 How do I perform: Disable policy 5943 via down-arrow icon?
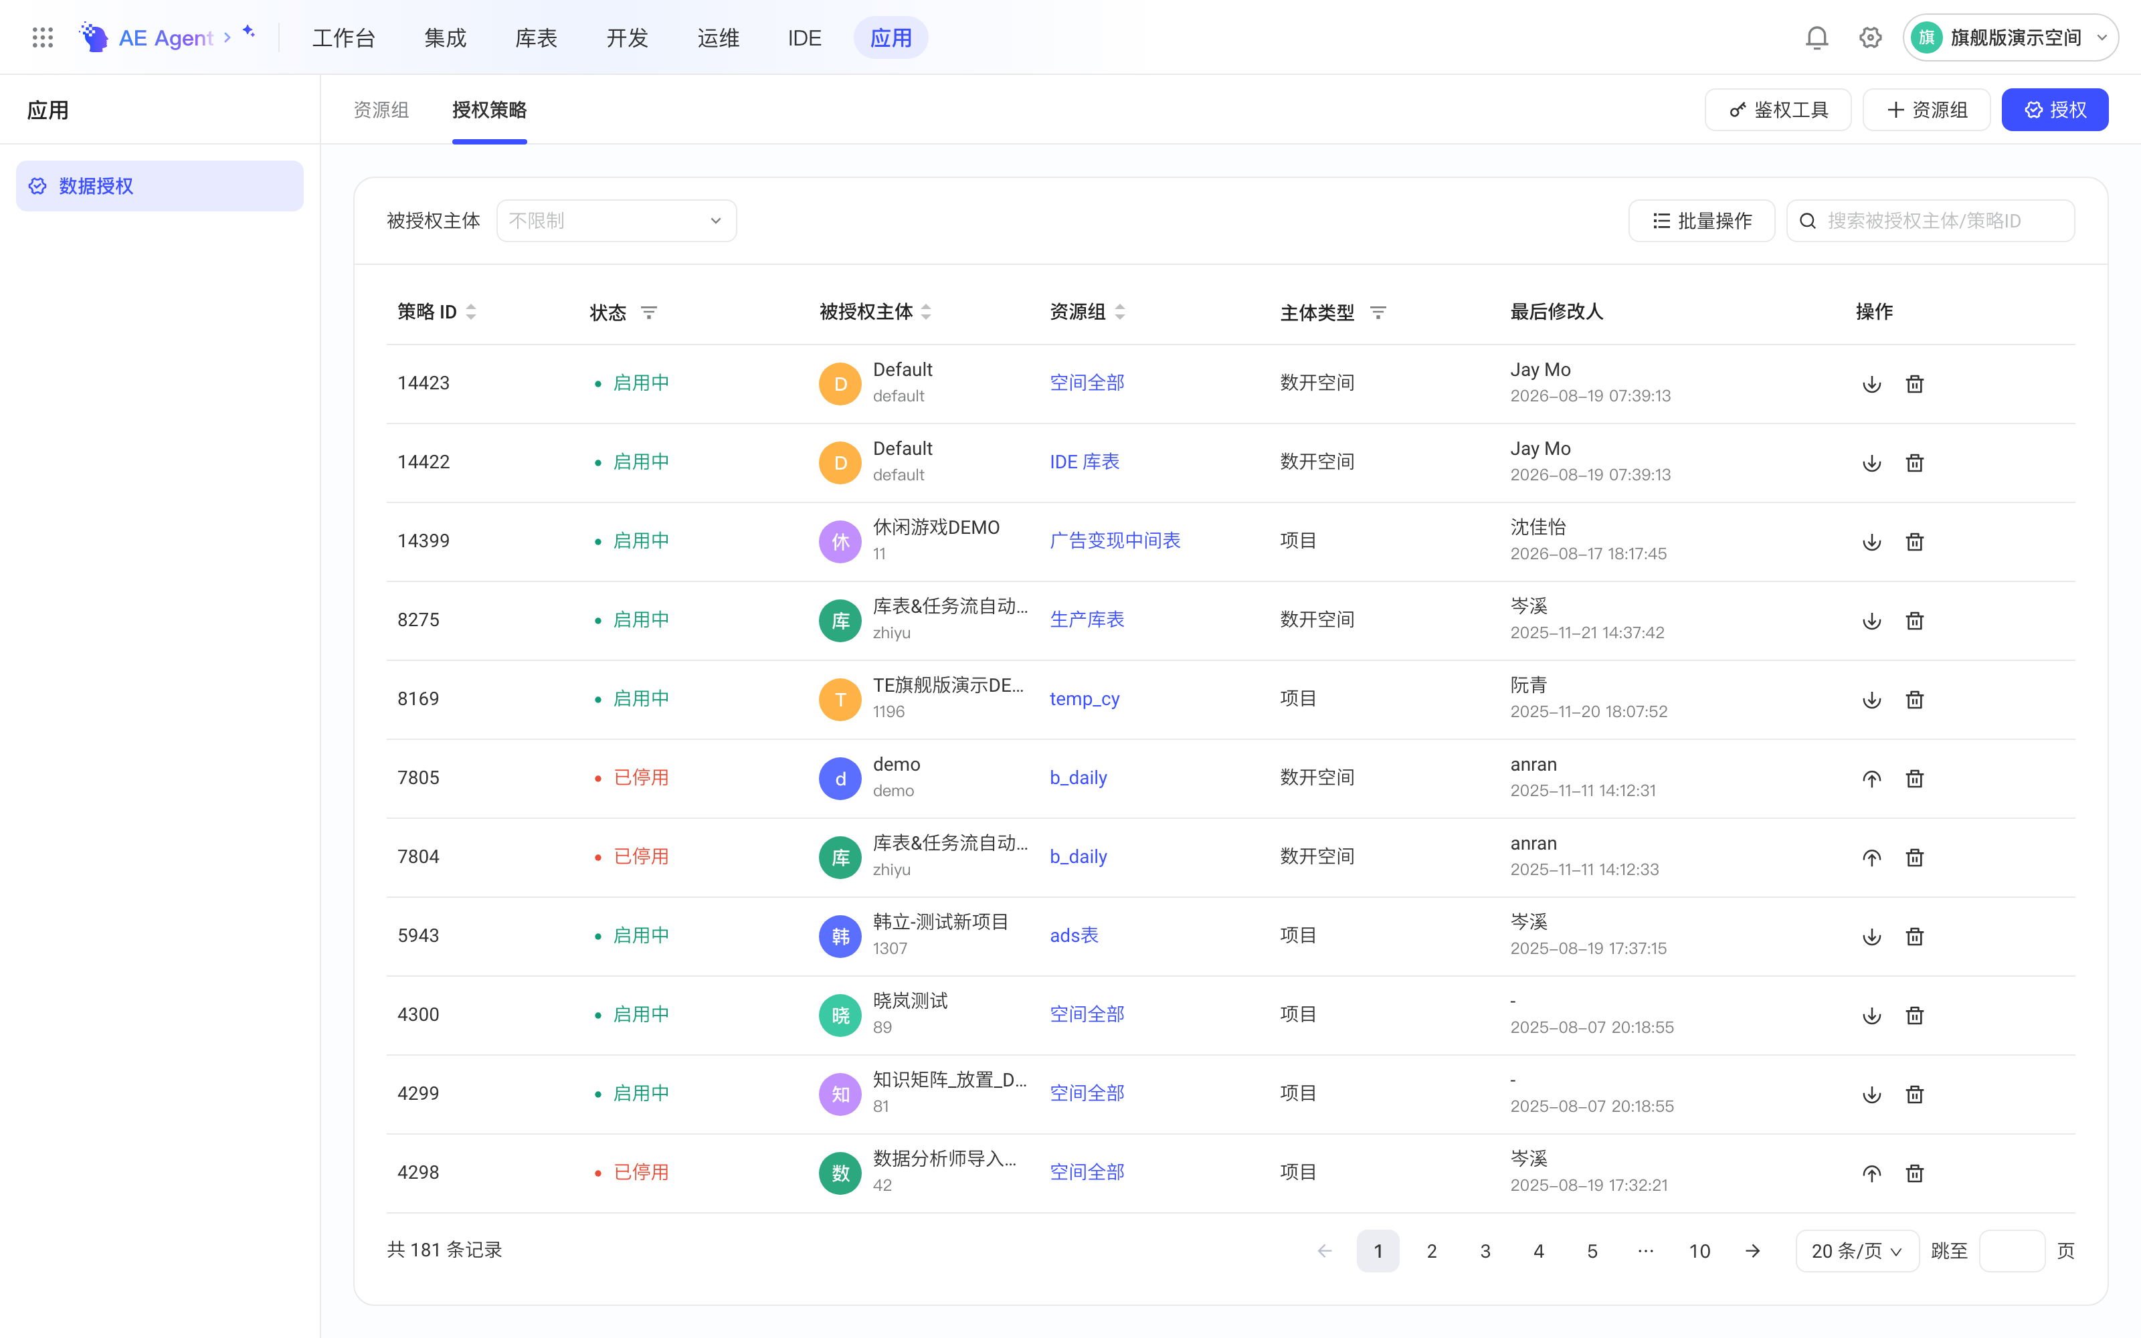(x=1871, y=936)
